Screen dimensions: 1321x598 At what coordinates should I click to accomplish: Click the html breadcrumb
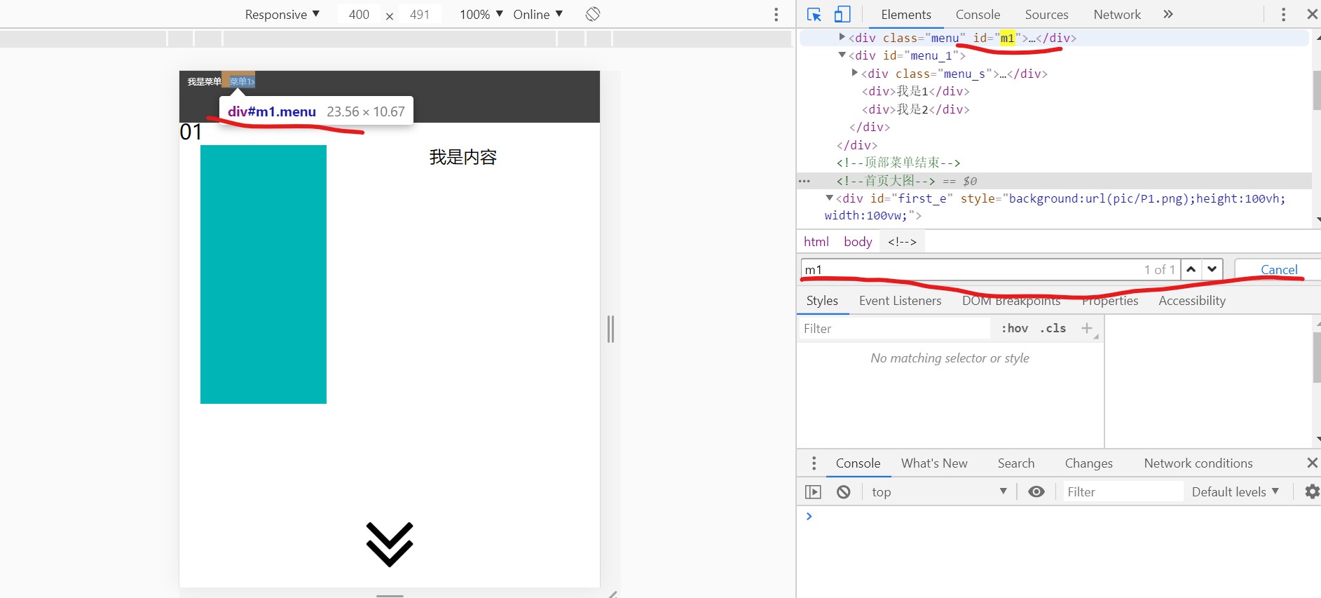click(x=816, y=242)
